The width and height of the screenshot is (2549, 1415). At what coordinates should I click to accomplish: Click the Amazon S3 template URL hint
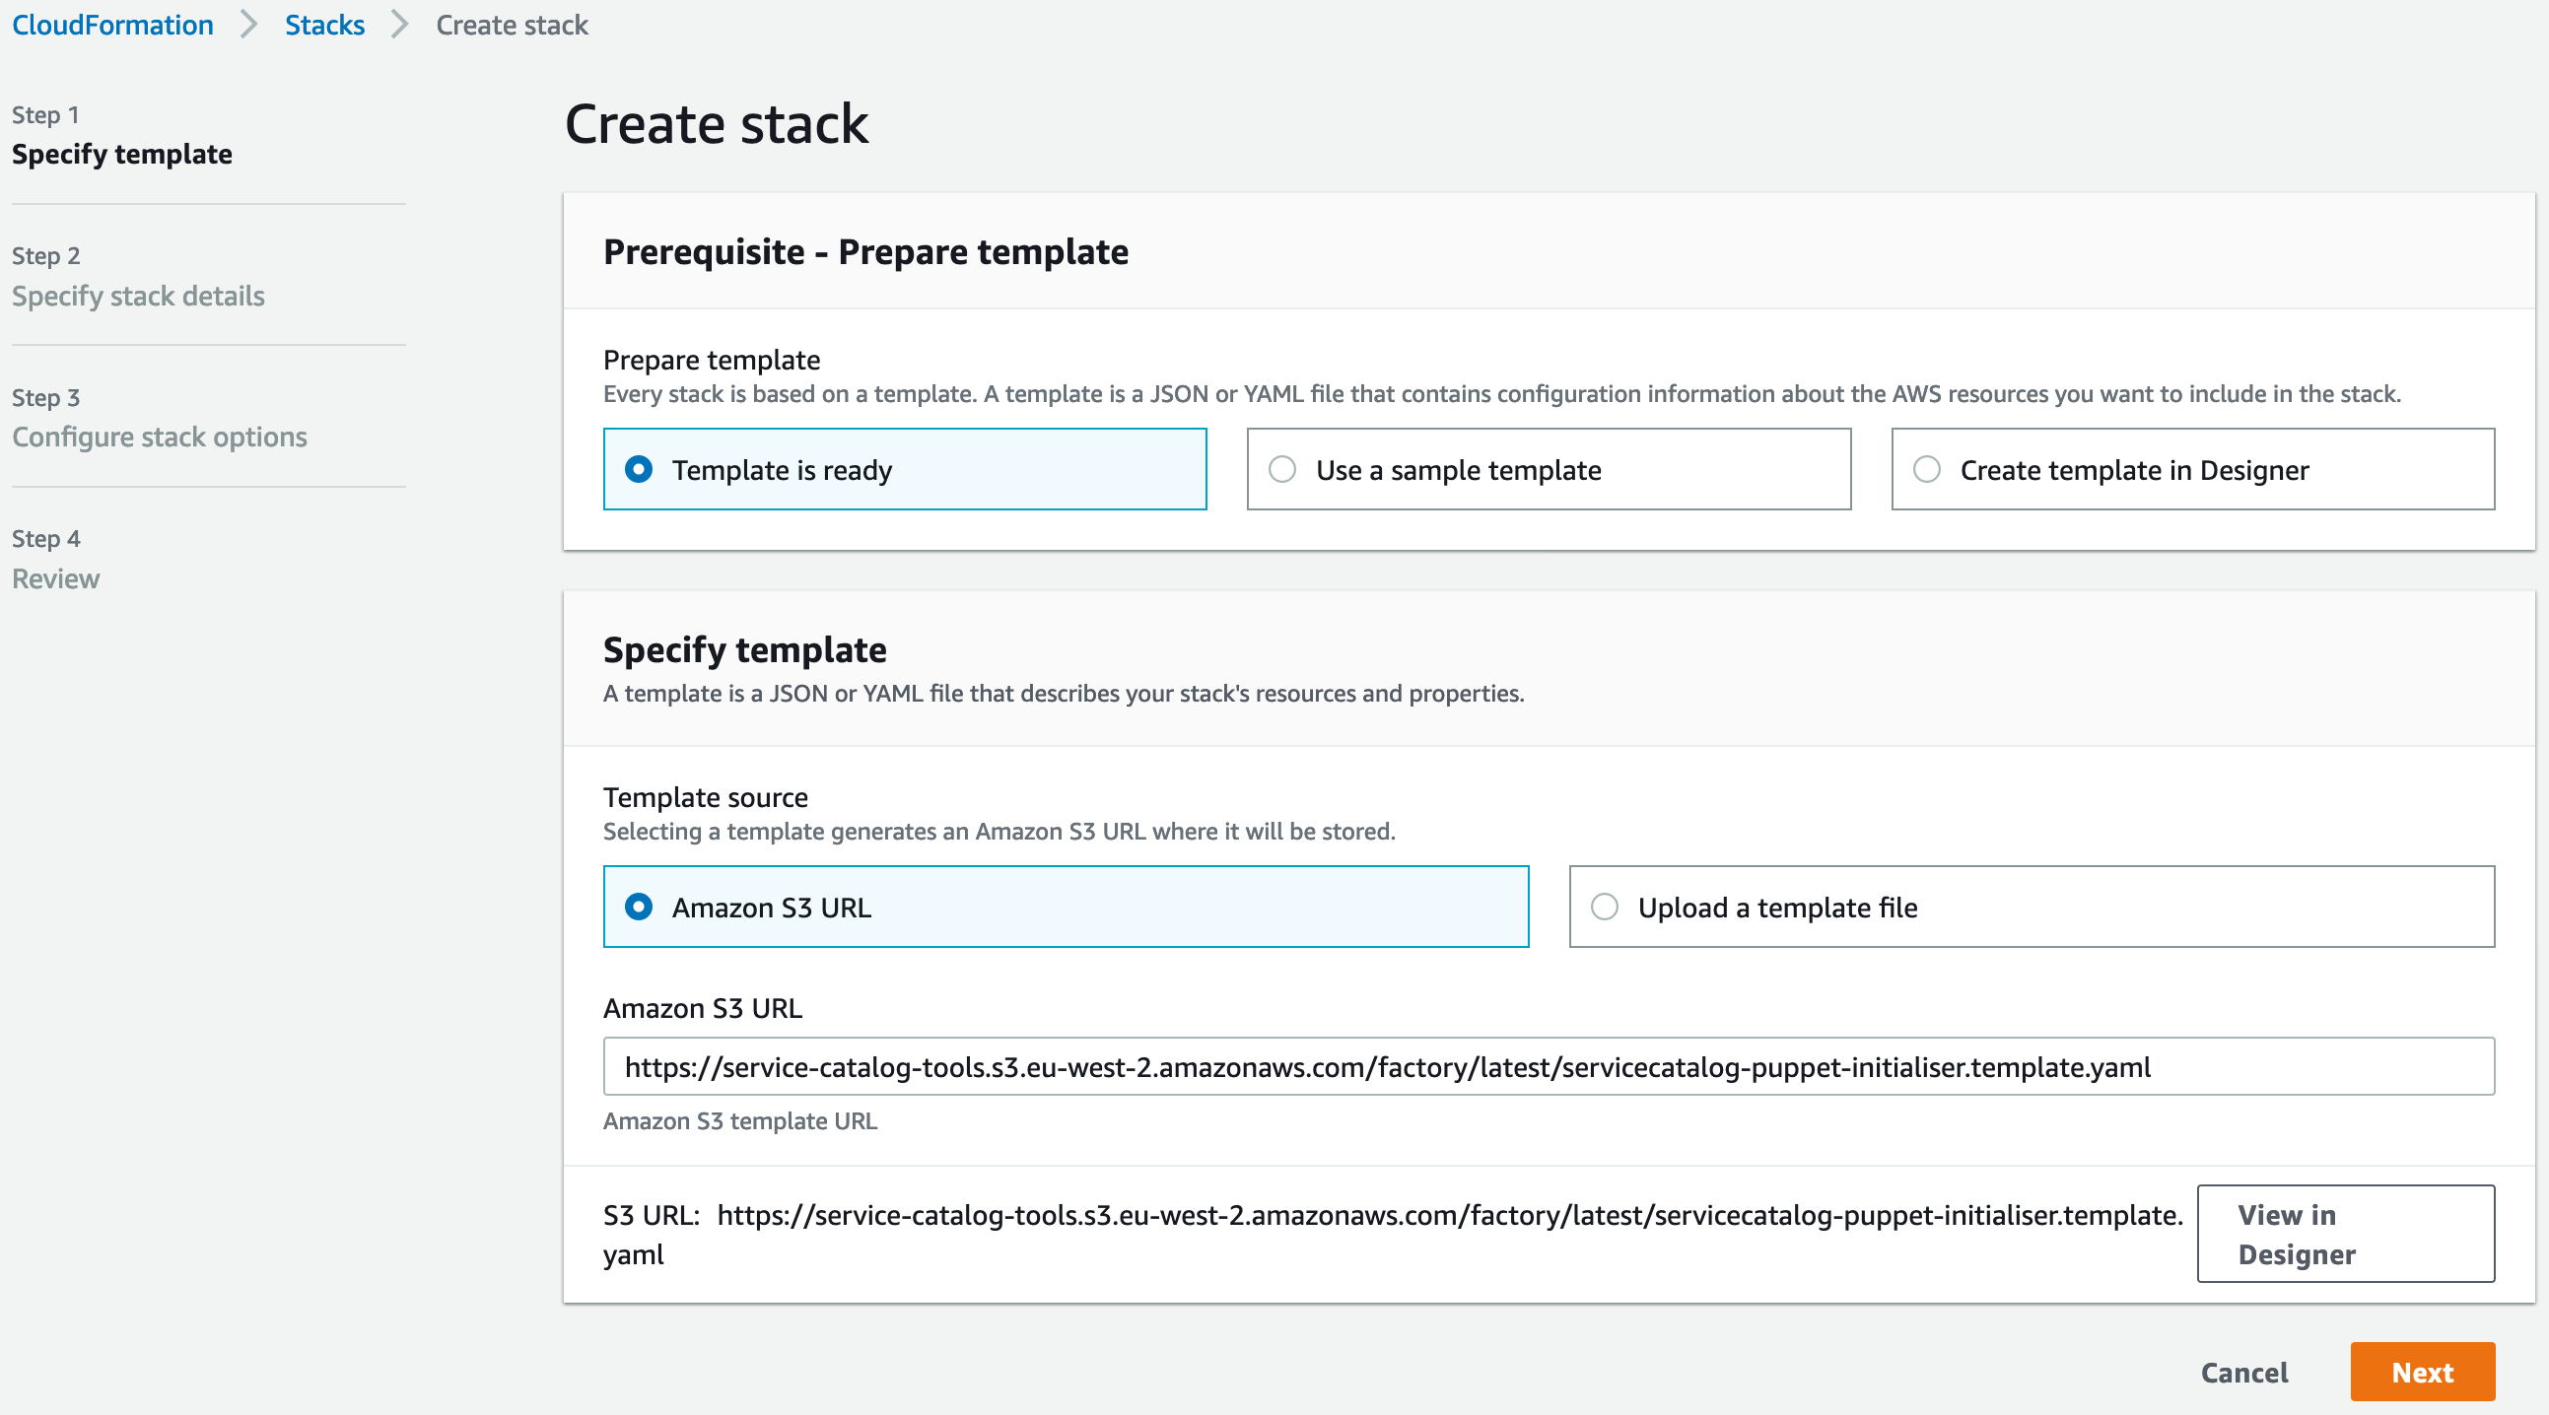pos(740,1121)
